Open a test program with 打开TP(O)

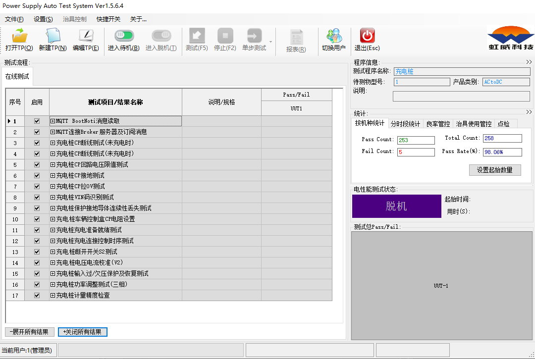[x=19, y=40]
